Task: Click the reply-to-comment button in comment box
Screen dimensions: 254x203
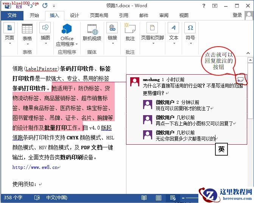Action: click(240, 80)
